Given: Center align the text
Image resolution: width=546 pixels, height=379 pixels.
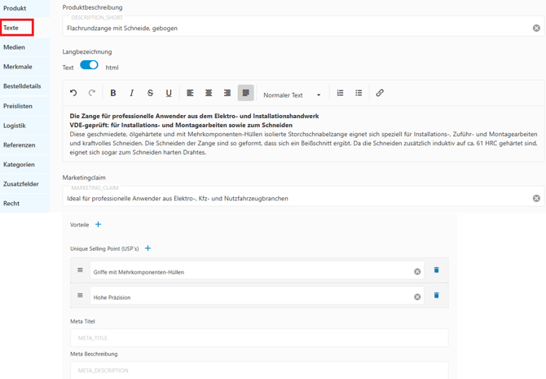Looking at the screenshot, I should click(209, 94).
